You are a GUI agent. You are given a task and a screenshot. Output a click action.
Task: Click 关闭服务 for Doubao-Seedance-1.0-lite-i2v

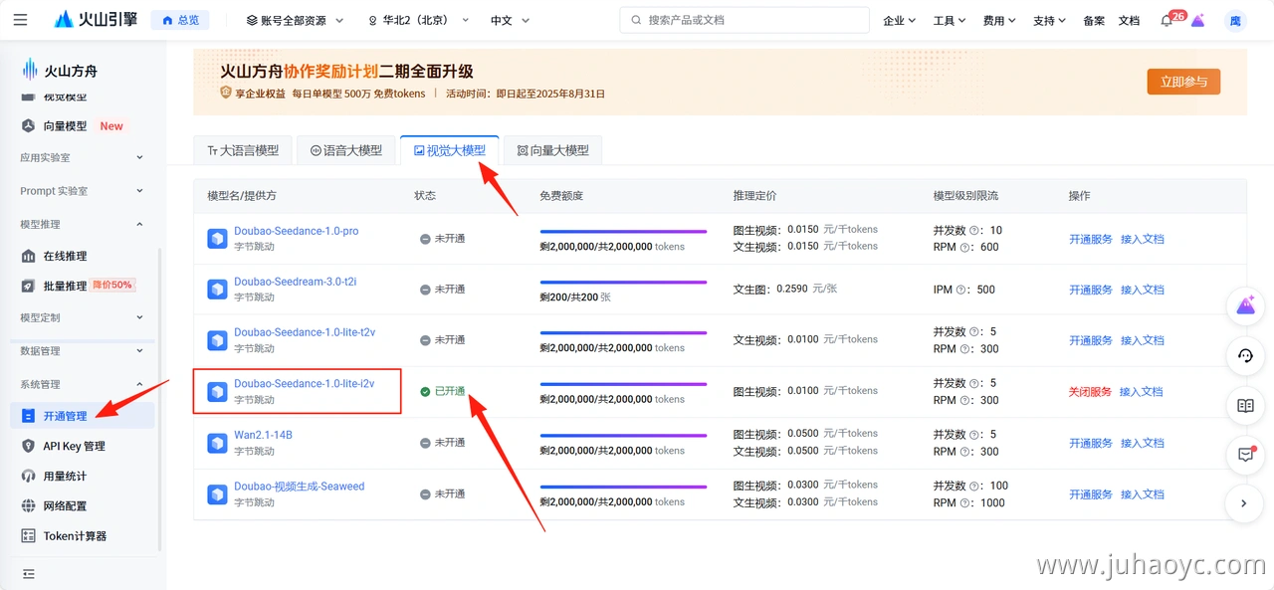click(x=1090, y=392)
